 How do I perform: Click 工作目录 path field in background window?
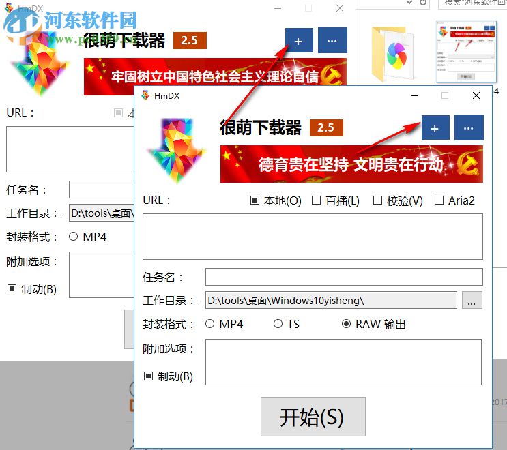[x=102, y=213]
